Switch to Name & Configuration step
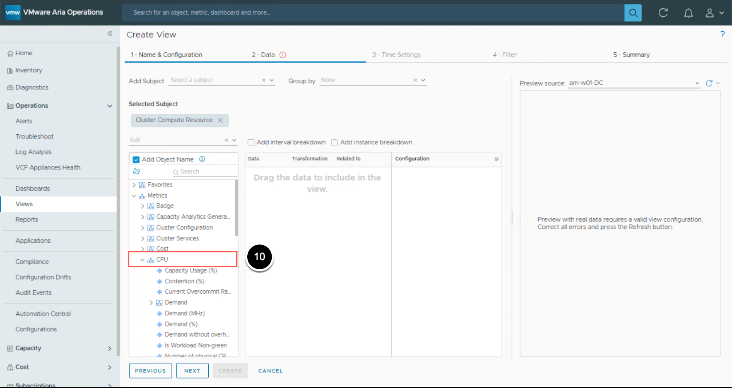 pyautogui.click(x=166, y=55)
